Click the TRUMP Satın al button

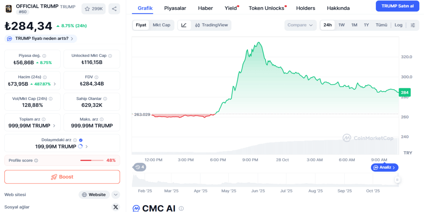click(397, 6)
